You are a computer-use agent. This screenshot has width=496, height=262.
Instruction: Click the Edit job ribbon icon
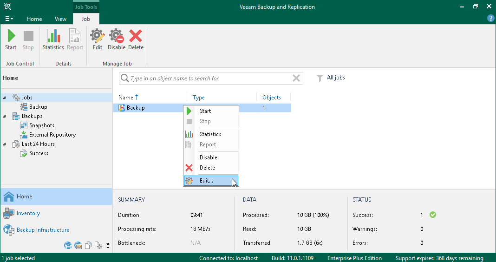click(98, 39)
